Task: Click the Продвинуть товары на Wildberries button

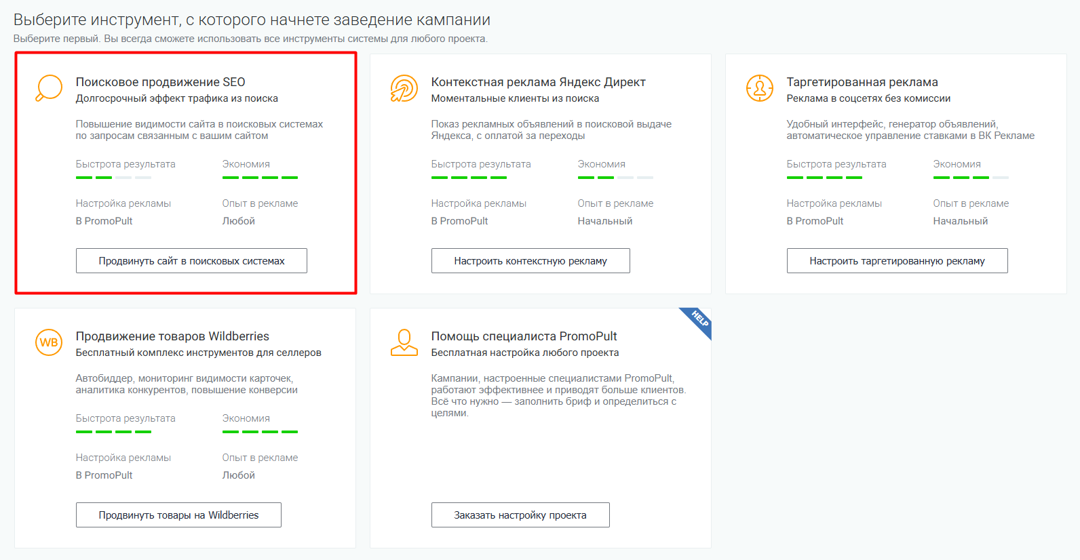Action: [x=178, y=515]
